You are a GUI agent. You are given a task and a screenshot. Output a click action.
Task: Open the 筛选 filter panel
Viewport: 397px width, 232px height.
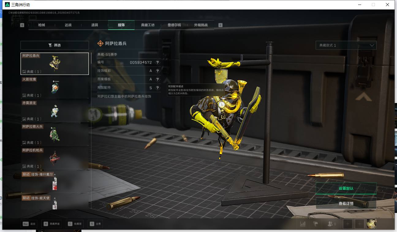55,45
